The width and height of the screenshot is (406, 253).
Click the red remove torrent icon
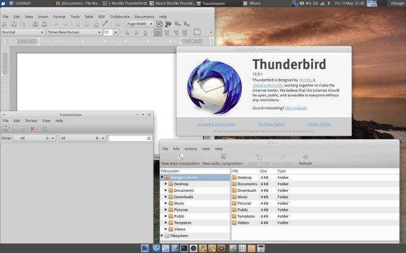[32, 129]
